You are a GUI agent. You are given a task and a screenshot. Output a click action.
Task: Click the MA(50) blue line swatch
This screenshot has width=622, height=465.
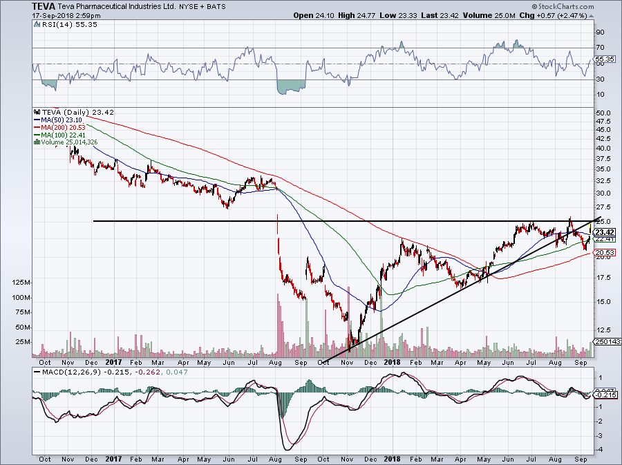[x=37, y=120]
